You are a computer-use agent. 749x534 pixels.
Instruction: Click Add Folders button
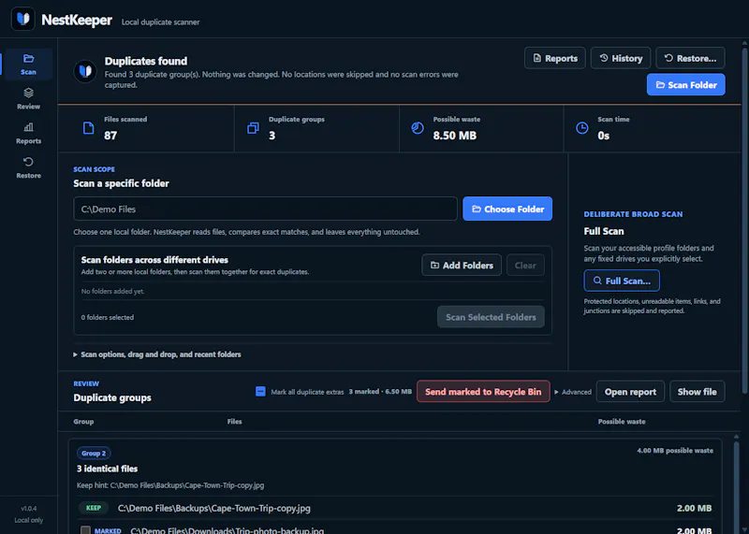462,265
